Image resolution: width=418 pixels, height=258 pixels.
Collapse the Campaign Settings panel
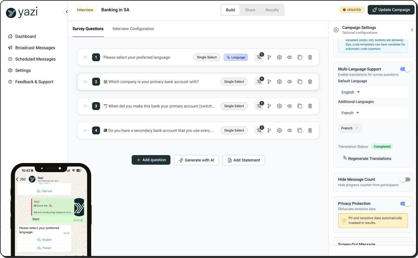click(412, 30)
